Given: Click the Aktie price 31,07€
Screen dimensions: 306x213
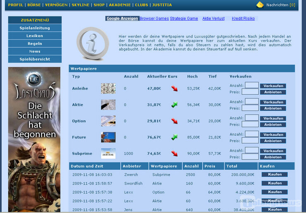Looking at the screenshot, I should [x=154, y=105].
